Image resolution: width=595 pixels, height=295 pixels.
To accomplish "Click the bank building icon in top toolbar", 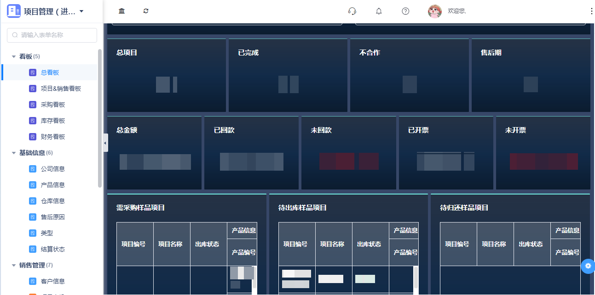I will [121, 11].
